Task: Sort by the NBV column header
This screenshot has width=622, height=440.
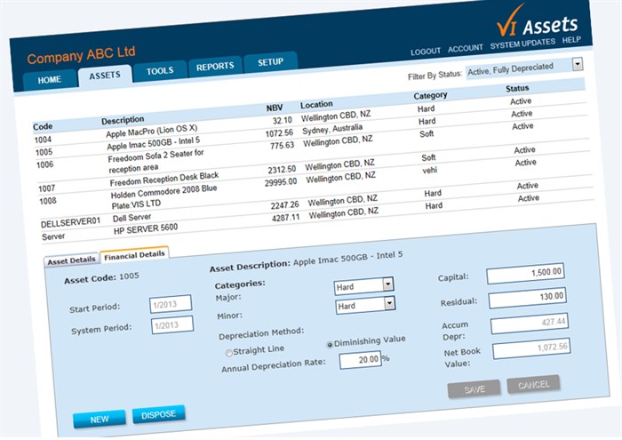Action: click(x=275, y=108)
